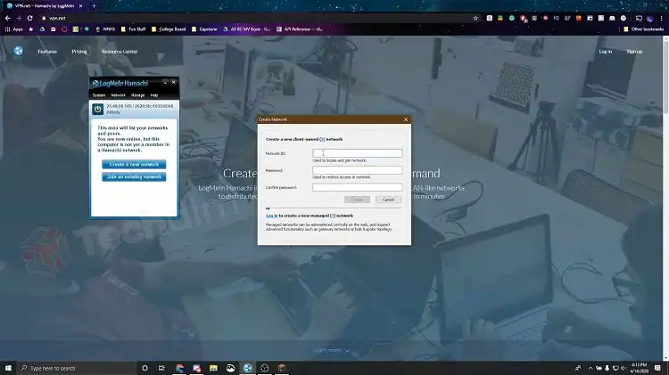Open Pricing on the VPN.net page
Viewport: 669px width, 375px height.
(x=78, y=52)
